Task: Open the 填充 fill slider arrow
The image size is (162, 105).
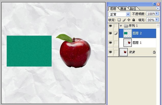Action: click(x=157, y=19)
